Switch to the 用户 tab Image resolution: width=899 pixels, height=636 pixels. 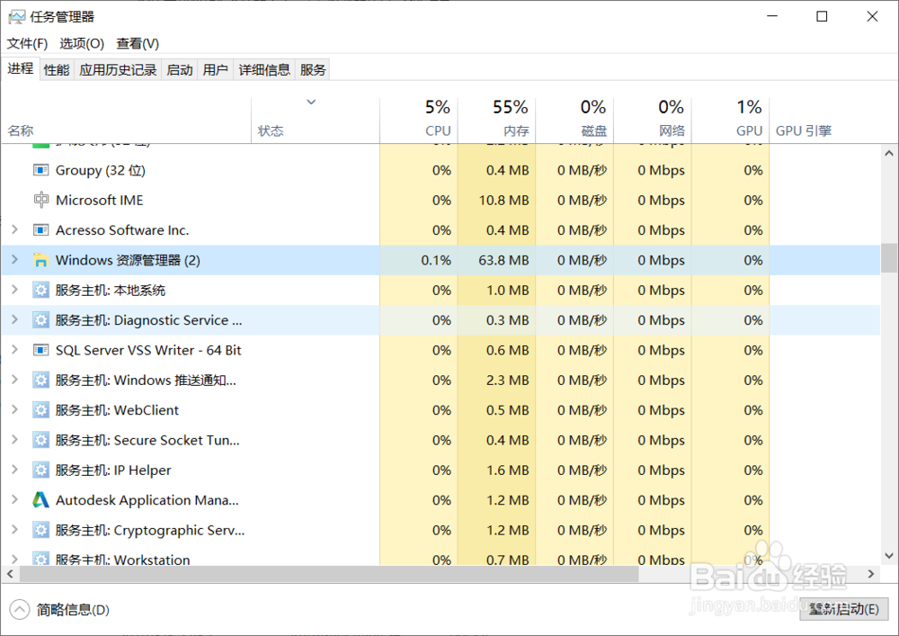pyautogui.click(x=216, y=70)
